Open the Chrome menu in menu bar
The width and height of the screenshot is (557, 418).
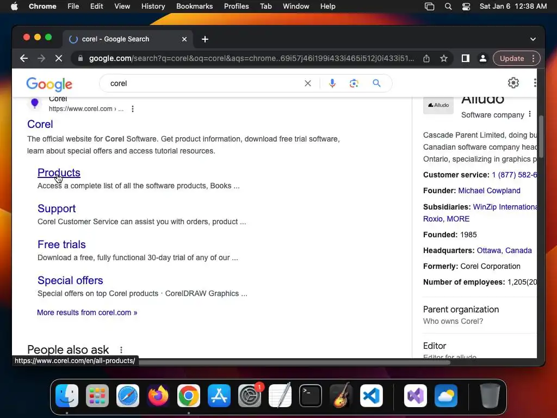pyautogui.click(x=42, y=7)
